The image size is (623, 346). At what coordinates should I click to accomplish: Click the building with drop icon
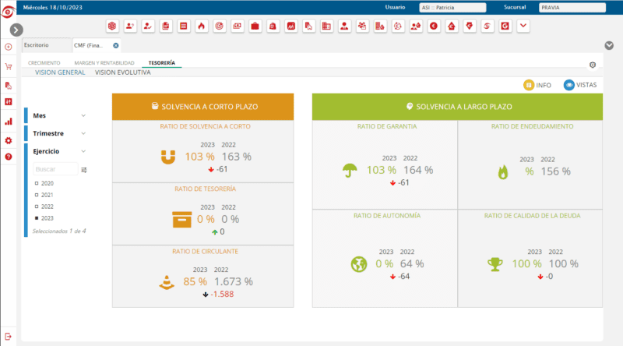pyautogui.click(x=380, y=26)
